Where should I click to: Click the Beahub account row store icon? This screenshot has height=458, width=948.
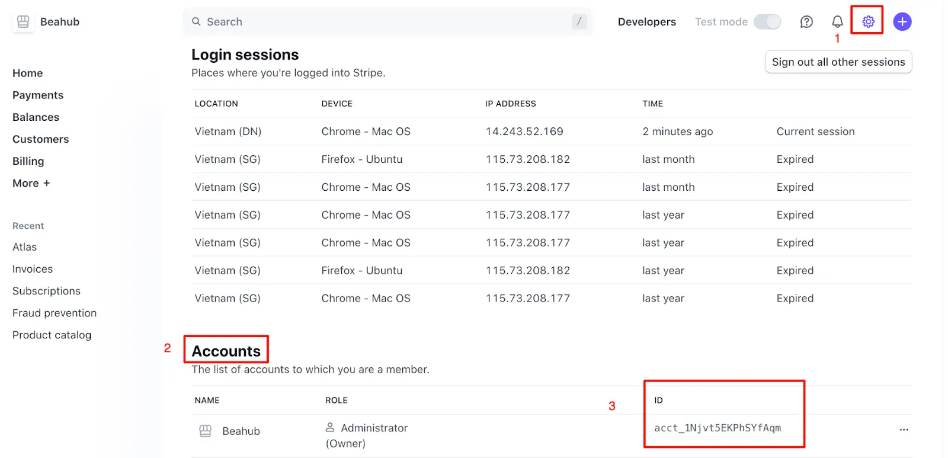click(x=205, y=431)
